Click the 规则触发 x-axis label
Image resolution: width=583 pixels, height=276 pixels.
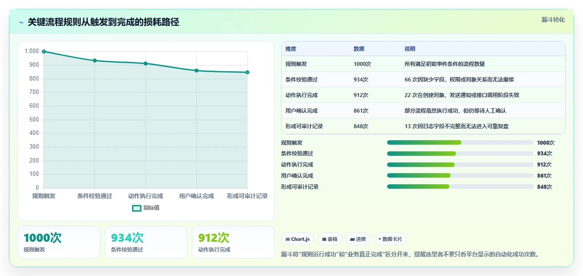point(44,196)
